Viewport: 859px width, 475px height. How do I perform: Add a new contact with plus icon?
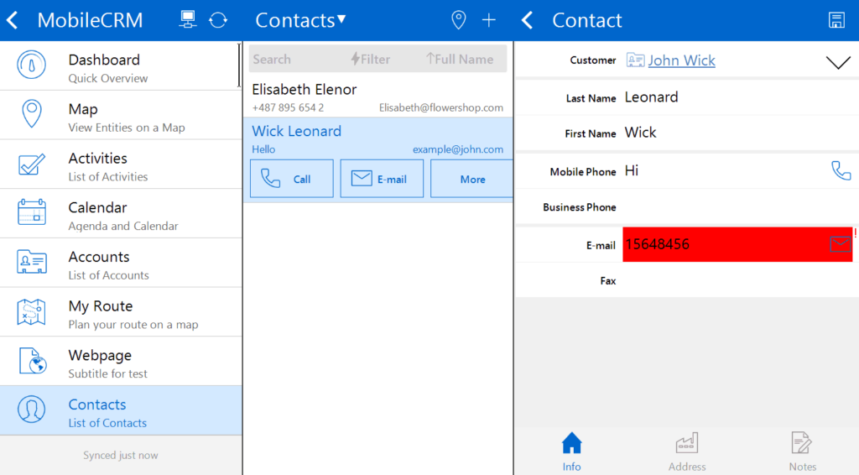pyautogui.click(x=489, y=20)
